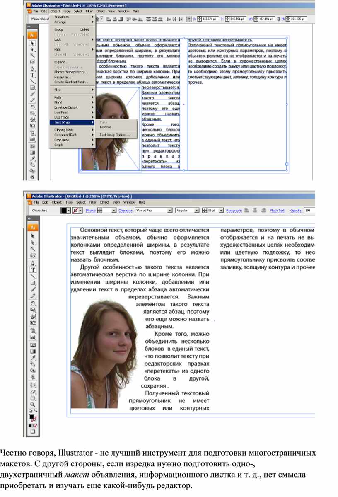Screen dimensions: 338x497
Task: Select Clipping Mask in the Object menu
Action: 72,130
